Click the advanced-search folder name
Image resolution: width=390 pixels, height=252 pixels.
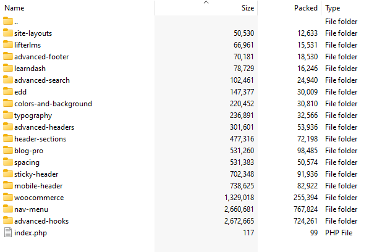click(x=42, y=80)
